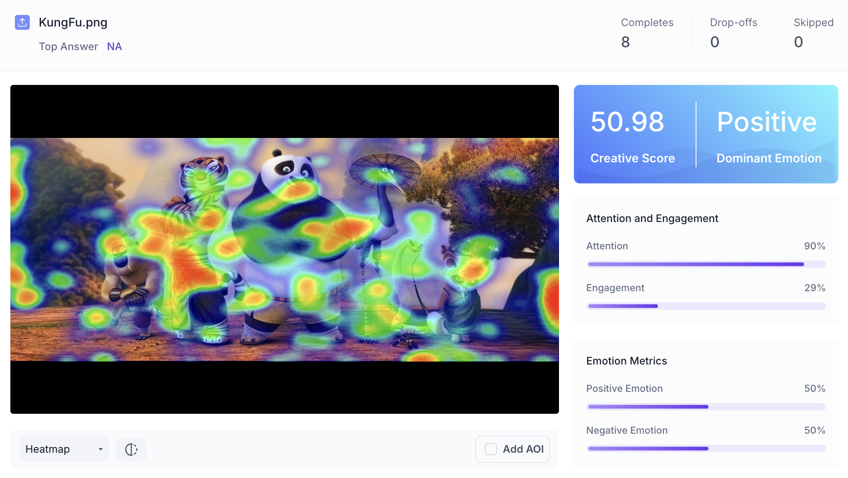Click the Emotion Metrics heading

point(626,361)
